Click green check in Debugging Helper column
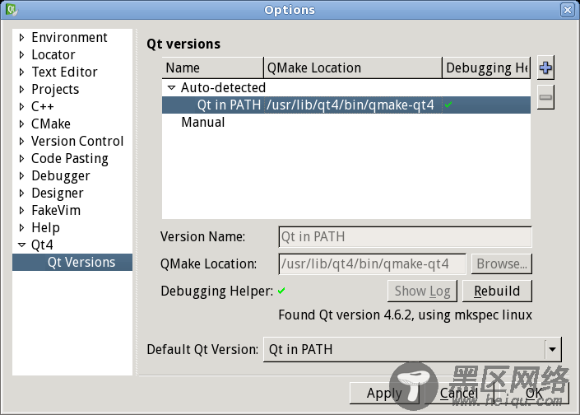Image resolution: width=580 pixels, height=415 pixels. 448,105
